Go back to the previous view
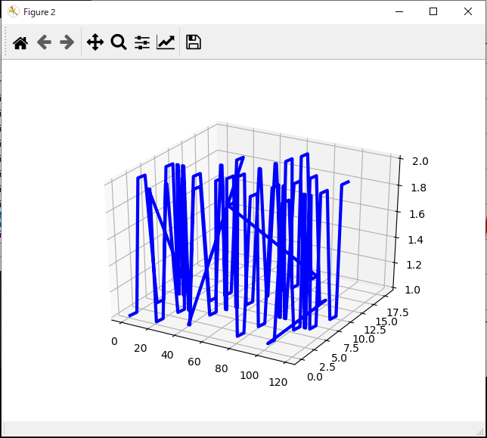 pos(44,42)
